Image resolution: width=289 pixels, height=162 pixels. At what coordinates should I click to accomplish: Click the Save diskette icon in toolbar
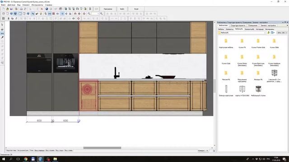point(11,9)
